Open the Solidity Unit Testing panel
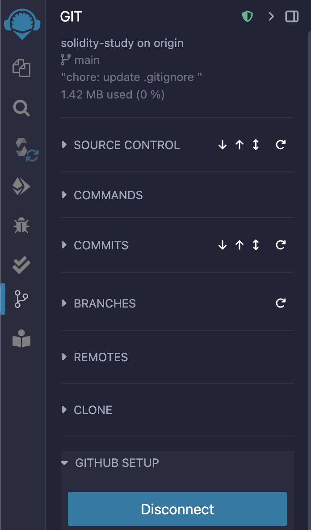 pyautogui.click(x=22, y=265)
